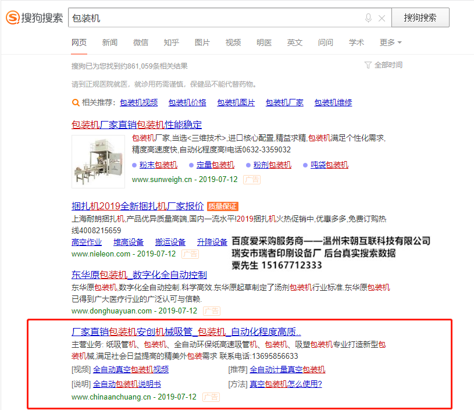Click the 广告 tag after chinaanchuang.cn

click(211, 397)
